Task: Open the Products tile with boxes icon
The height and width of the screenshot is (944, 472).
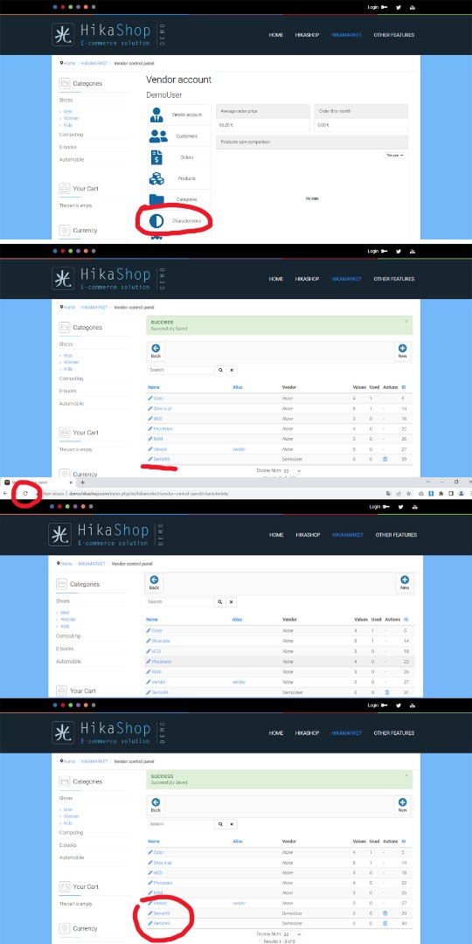Action: click(179, 178)
